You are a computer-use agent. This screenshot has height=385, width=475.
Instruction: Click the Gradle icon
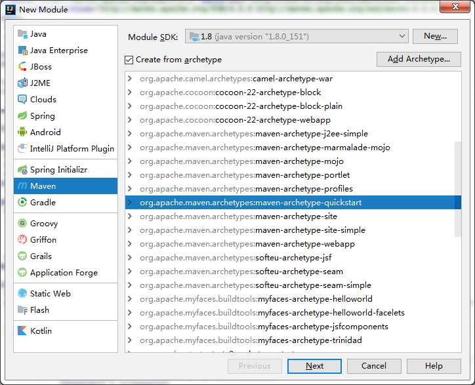point(22,203)
